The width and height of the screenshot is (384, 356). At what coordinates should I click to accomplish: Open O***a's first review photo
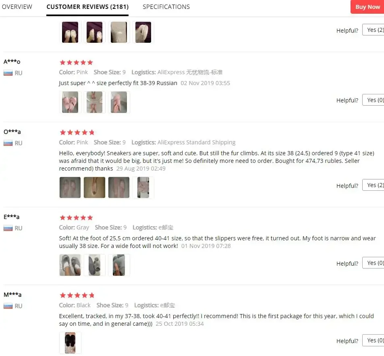point(70,187)
